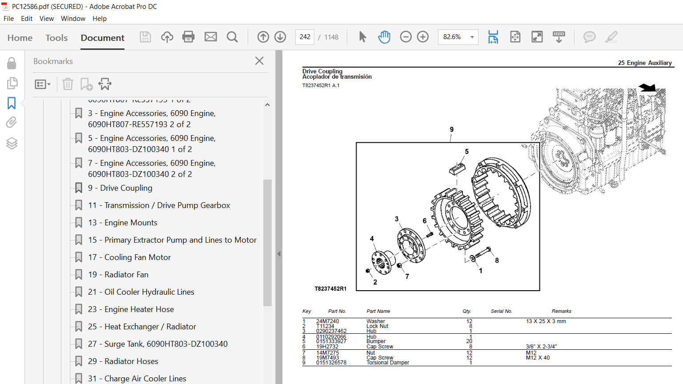The image size is (683, 384).
Task: Enter full screen mode icon
Action: click(537, 37)
